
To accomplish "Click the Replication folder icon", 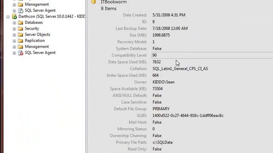I will [x=20, y=41].
